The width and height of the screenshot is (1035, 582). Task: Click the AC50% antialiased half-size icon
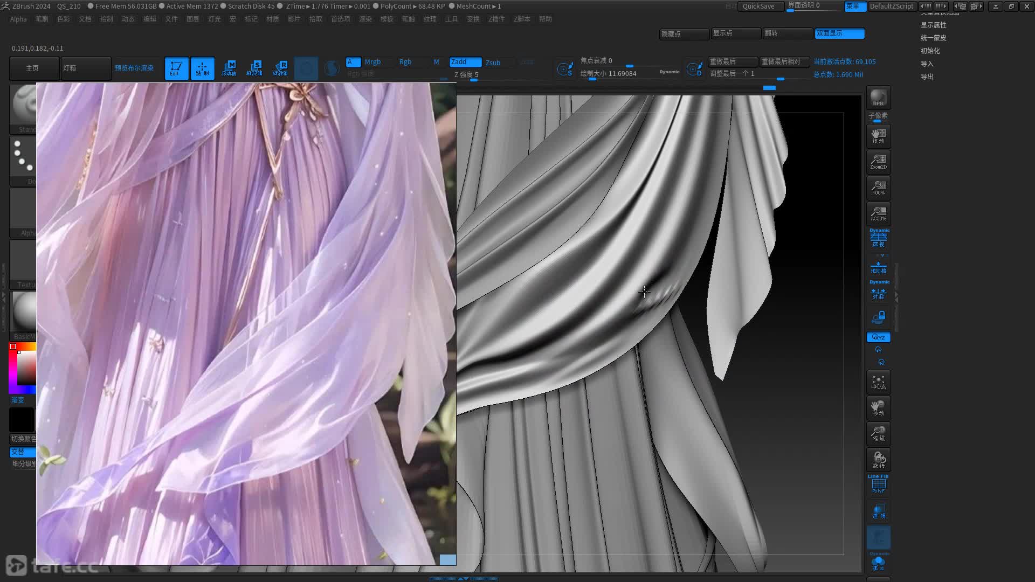point(878,214)
